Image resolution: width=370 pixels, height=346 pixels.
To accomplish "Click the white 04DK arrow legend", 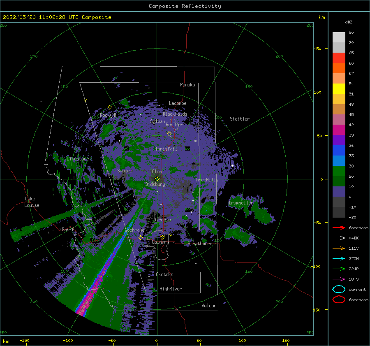I will [339, 238].
